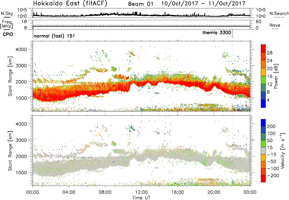289x200 pixels.
Task: Click the '08:00' time axis tick label
Action: pos(105,192)
